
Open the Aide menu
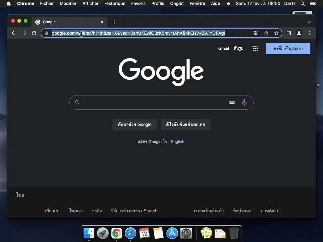click(215, 3)
